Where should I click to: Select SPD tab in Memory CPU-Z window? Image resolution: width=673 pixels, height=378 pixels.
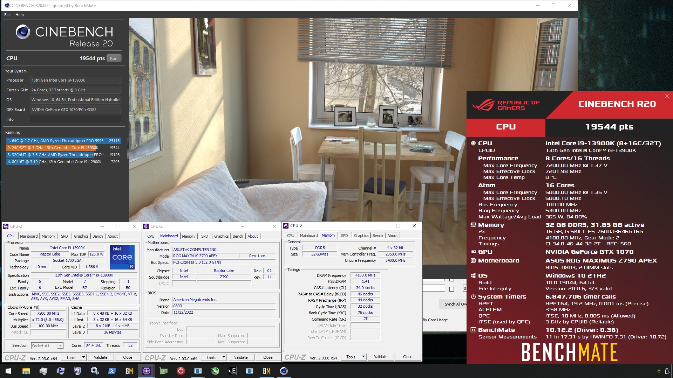pyautogui.click(x=345, y=236)
